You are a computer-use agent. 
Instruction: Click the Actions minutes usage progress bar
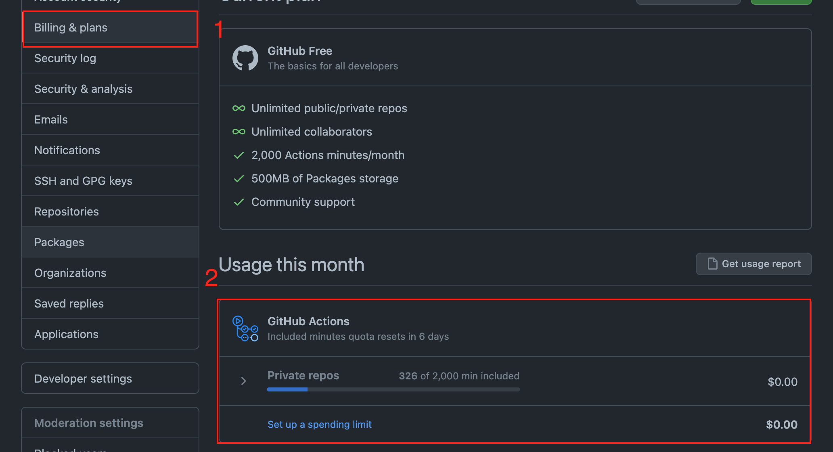point(393,389)
